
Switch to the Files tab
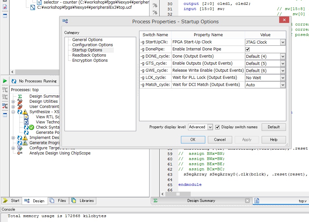[x=58, y=201]
